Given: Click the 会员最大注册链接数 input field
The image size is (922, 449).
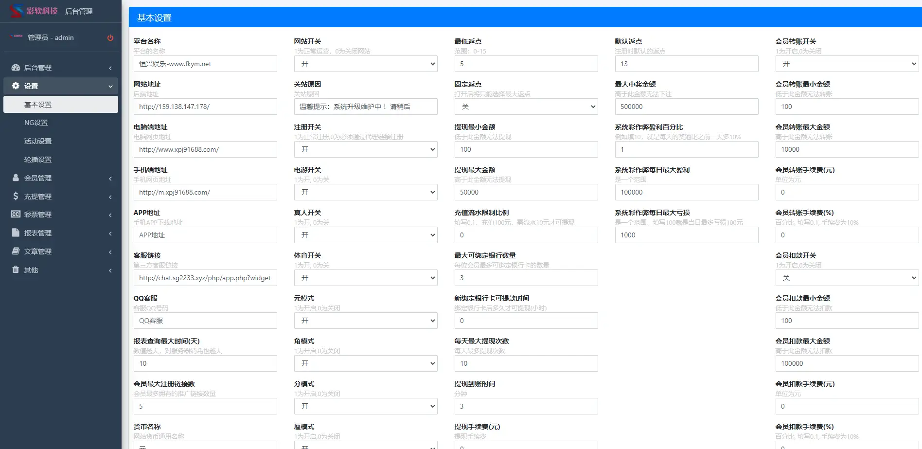Looking at the screenshot, I should pos(205,406).
